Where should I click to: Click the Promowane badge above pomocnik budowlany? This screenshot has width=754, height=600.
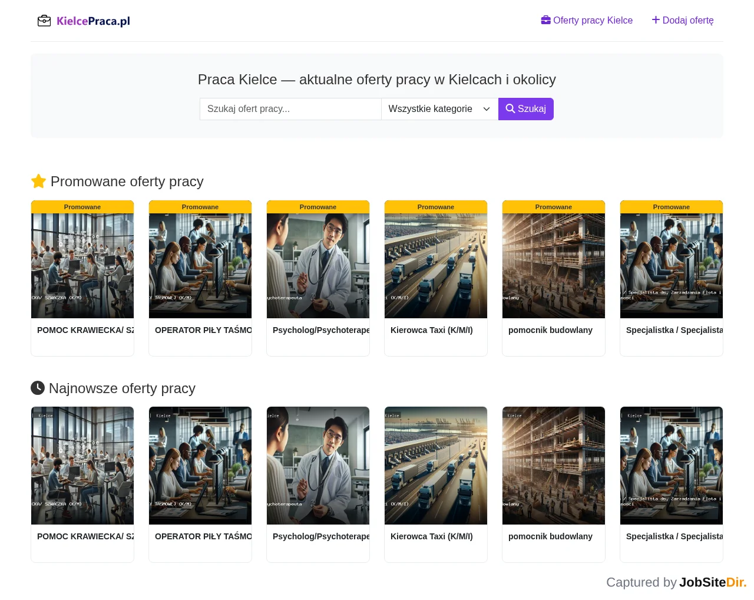click(x=554, y=207)
